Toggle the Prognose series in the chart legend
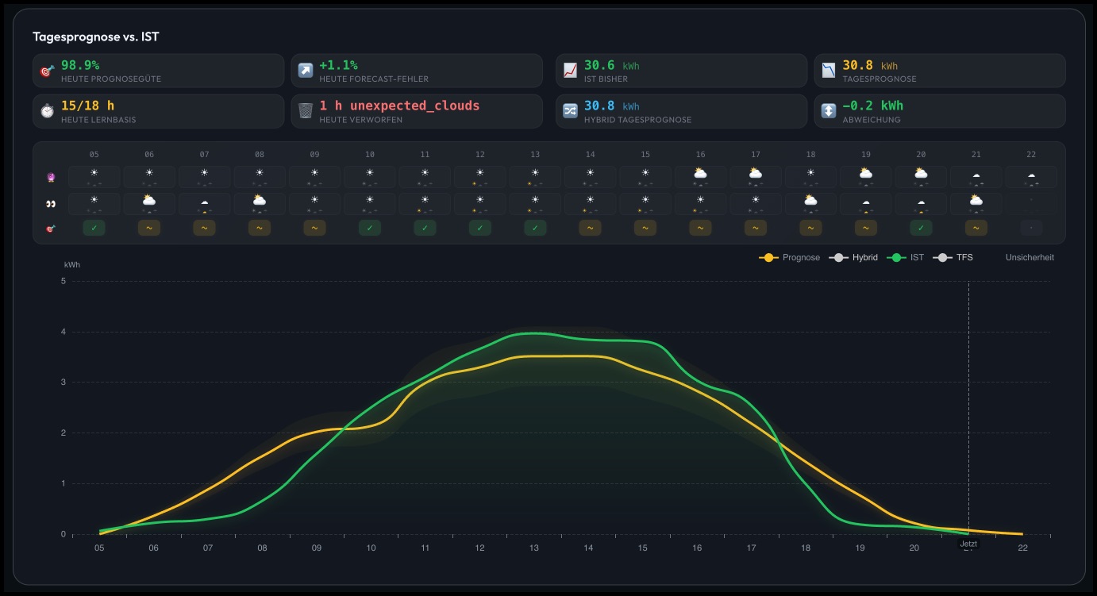Image resolution: width=1097 pixels, height=596 pixels. 790,257
